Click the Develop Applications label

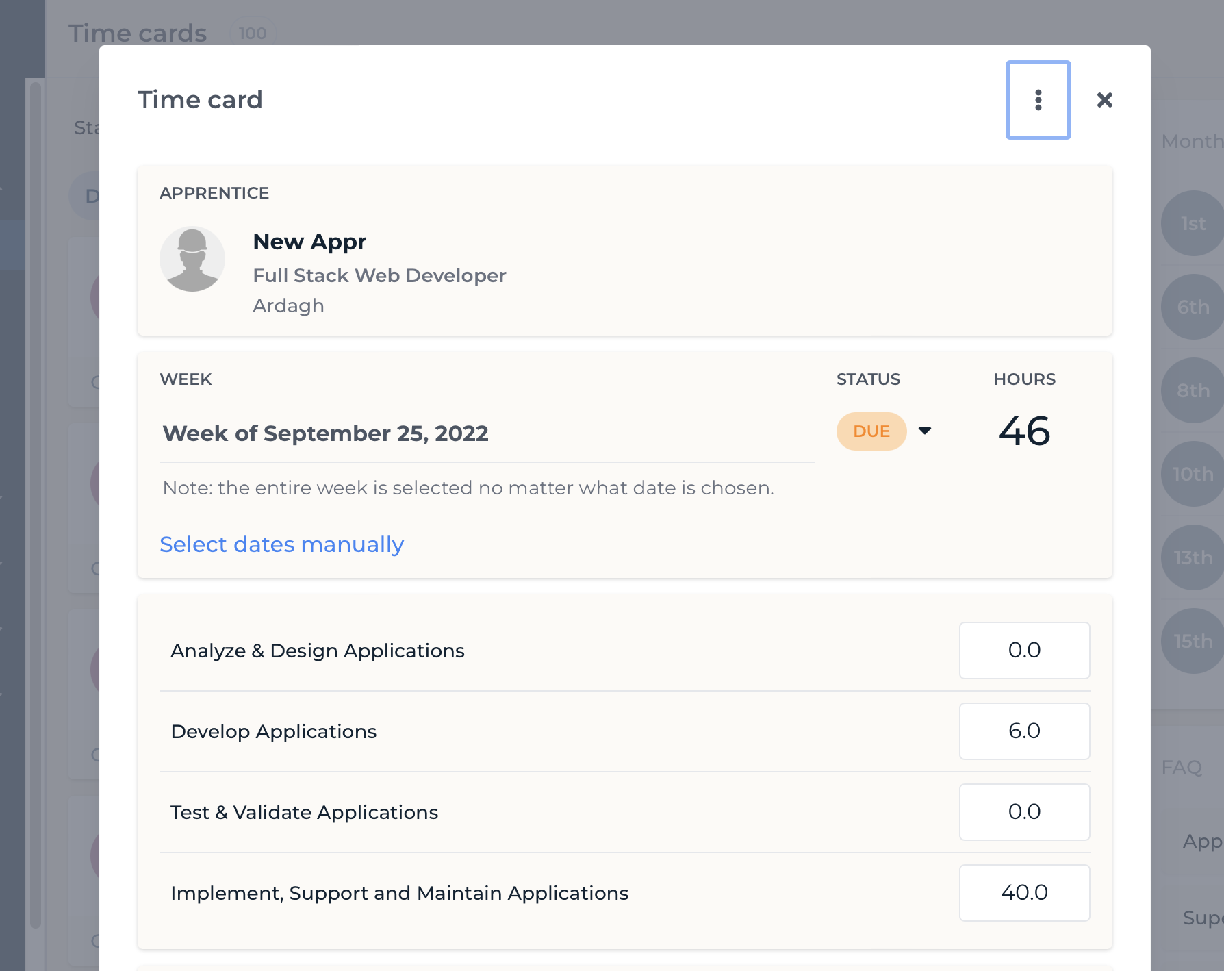[x=273, y=731]
